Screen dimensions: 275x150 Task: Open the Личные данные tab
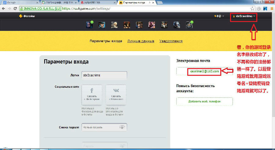pyautogui.click(x=141, y=41)
